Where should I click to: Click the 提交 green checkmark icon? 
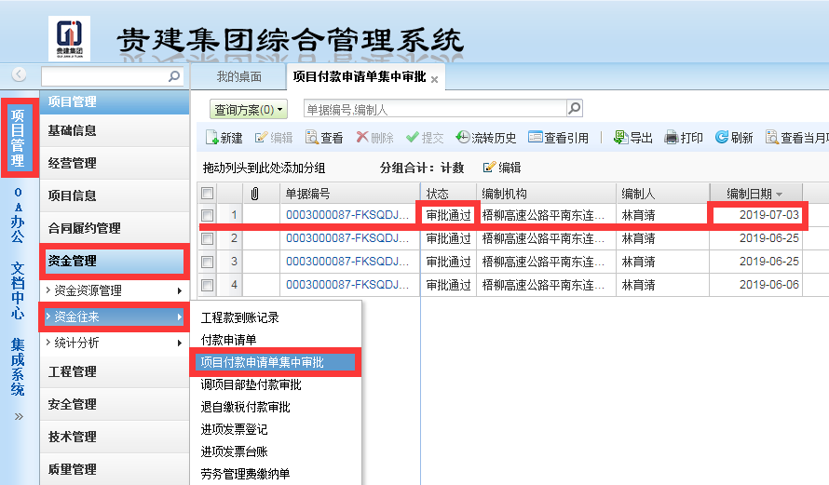tap(413, 138)
